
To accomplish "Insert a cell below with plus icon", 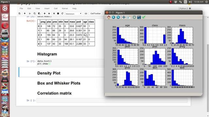I will click(x=25, y=14).
